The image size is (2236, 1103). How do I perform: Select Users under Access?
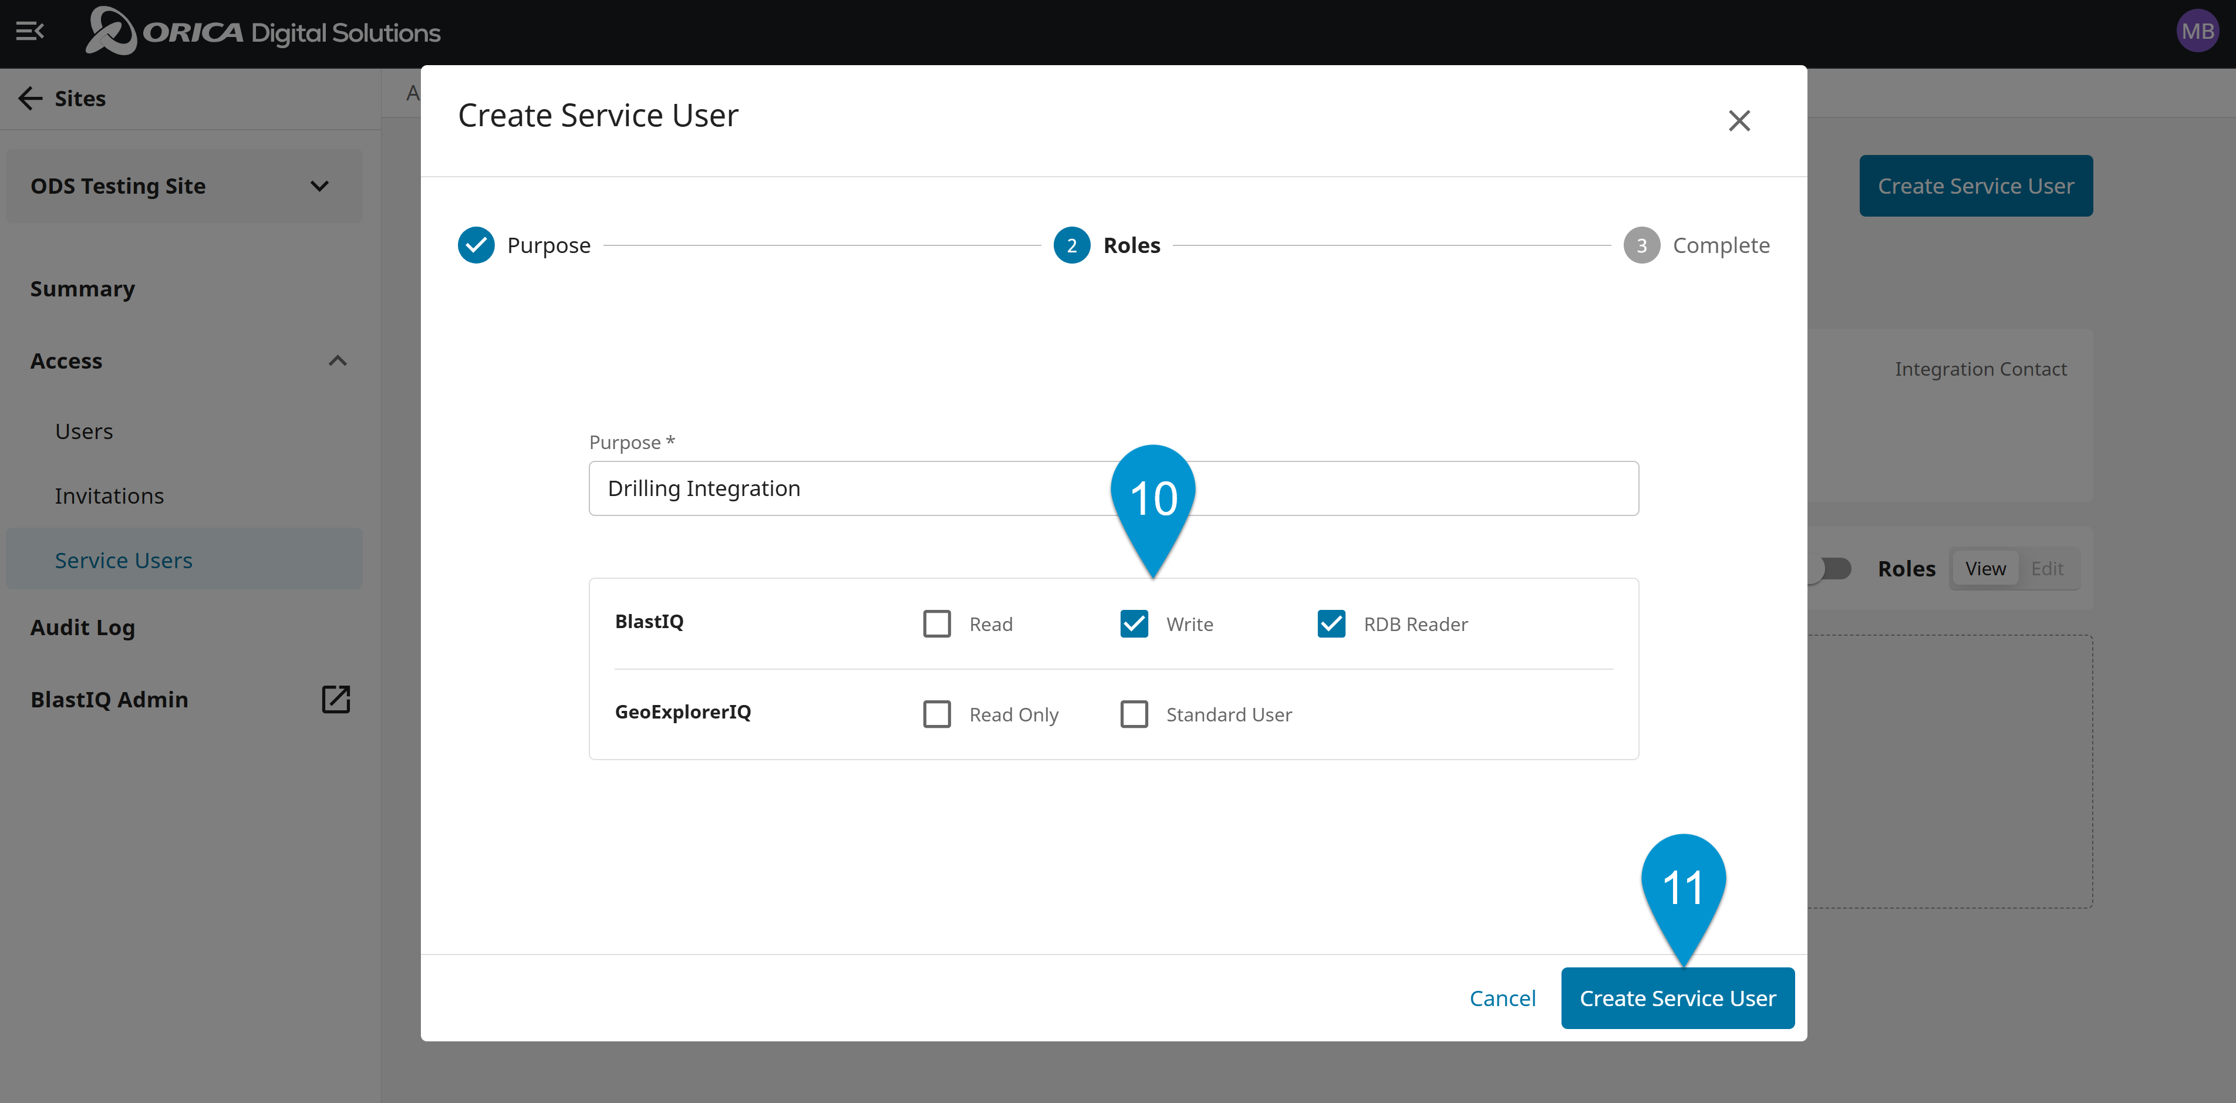tap(84, 431)
